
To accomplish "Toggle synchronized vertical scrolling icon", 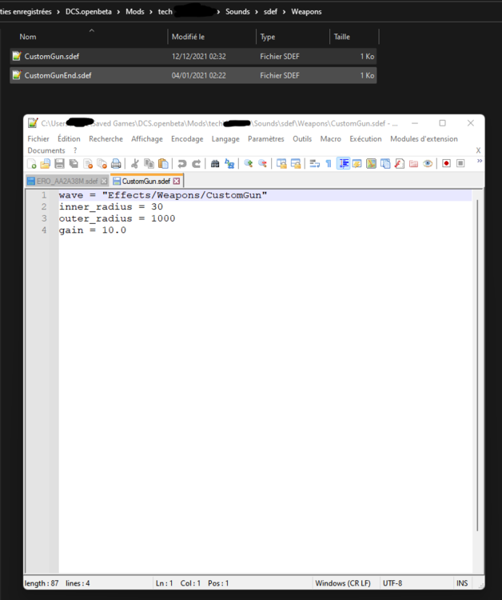I will click(281, 164).
